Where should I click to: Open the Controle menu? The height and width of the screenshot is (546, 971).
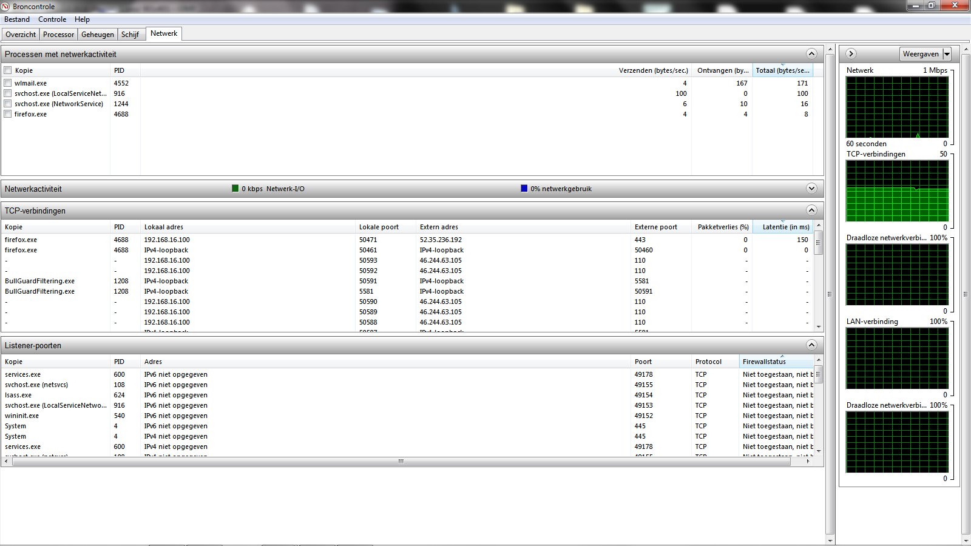52,19
